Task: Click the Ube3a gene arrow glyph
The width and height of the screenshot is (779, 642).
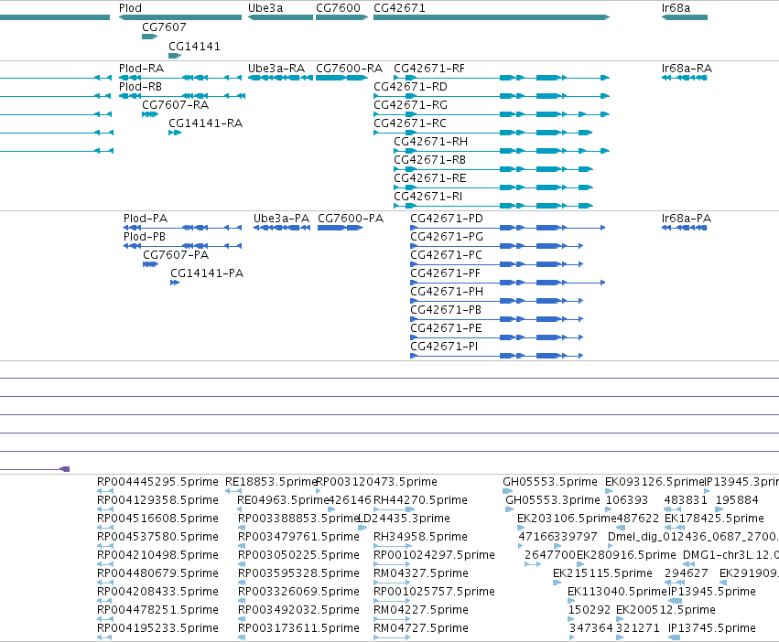Action: click(281, 17)
